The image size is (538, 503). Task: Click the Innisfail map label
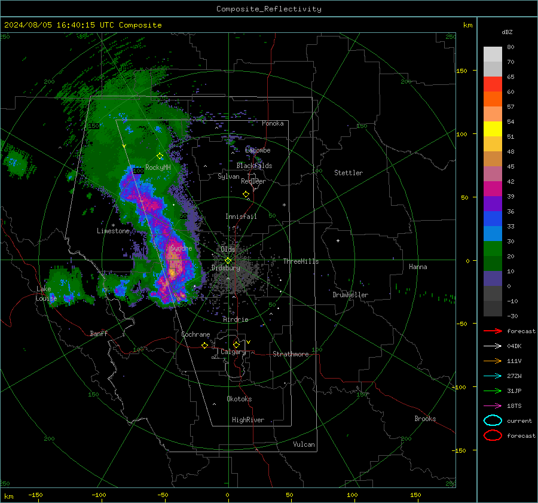click(241, 217)
